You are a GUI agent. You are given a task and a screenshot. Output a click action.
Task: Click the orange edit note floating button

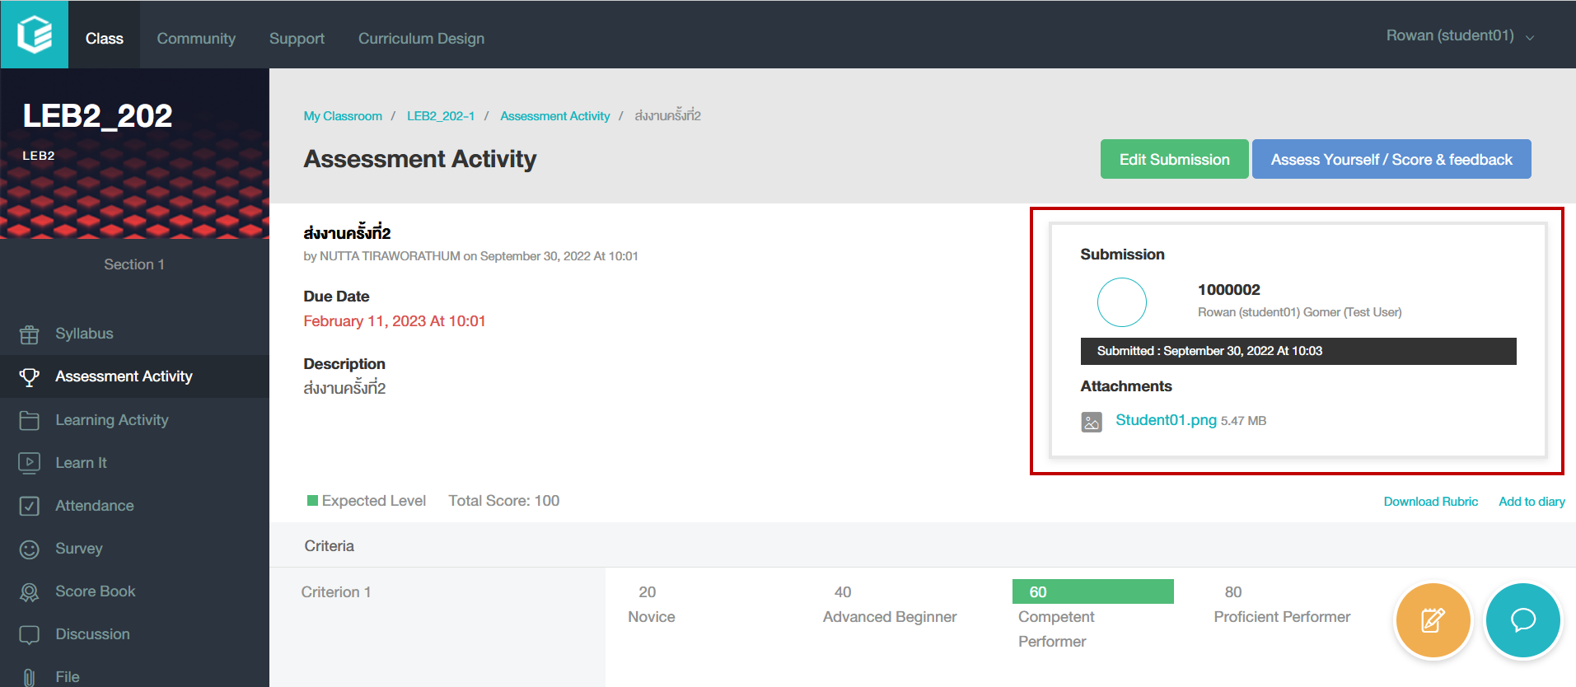(1433, 620)
